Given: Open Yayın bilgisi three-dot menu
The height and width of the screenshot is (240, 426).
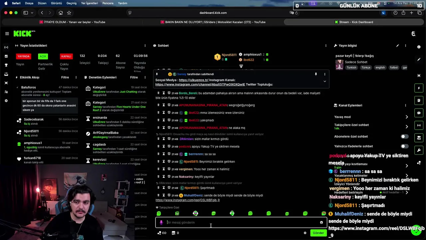Looking at the screenshot, I should pos(405,46).
